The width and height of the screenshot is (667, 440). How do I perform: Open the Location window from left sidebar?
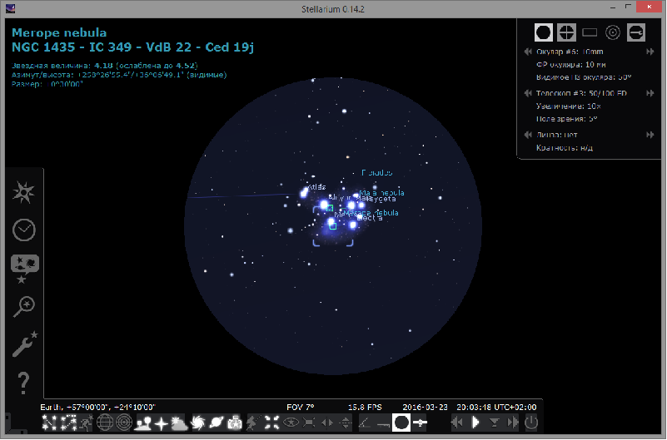(23, 193)
